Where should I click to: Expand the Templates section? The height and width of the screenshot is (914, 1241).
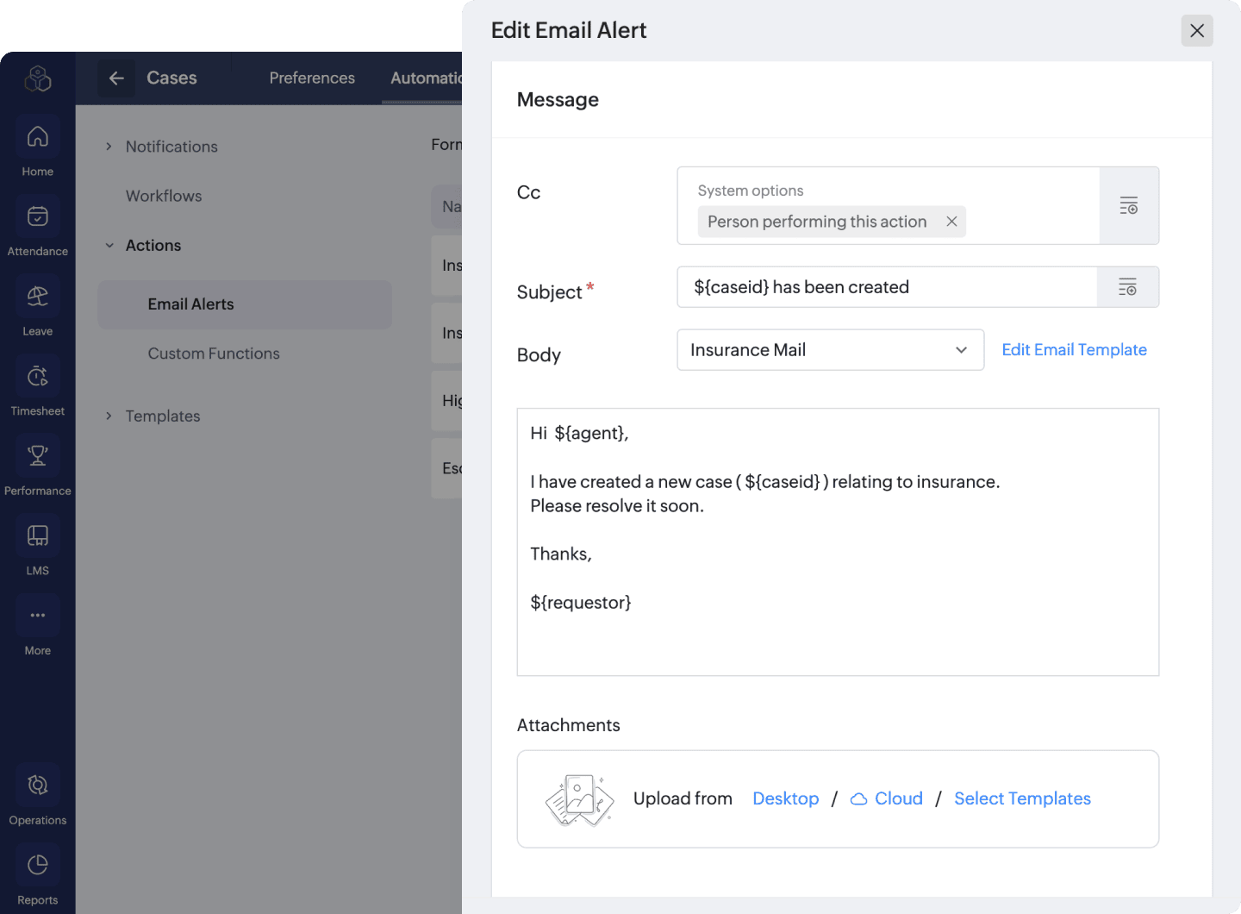[x=109, y=416]
